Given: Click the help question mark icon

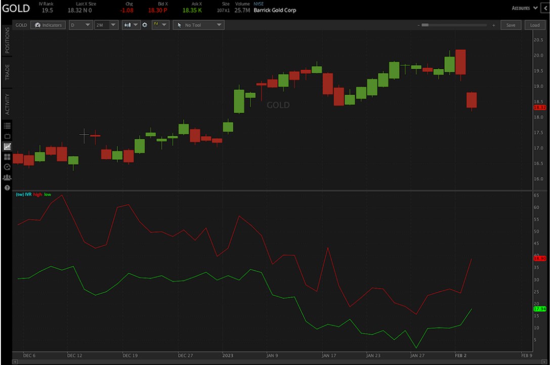Looking at the screenshot, I should 7,188.
